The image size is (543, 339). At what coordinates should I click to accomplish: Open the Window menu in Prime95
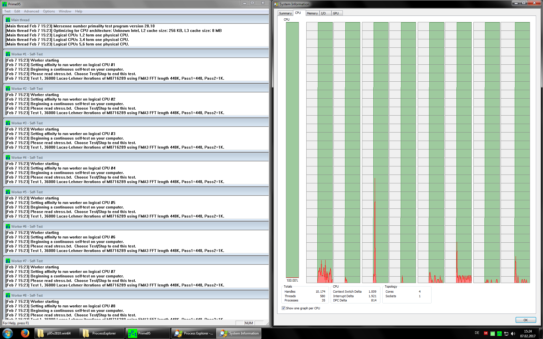[x=65, y=11]
